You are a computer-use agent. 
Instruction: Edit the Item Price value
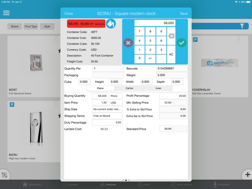100,103
